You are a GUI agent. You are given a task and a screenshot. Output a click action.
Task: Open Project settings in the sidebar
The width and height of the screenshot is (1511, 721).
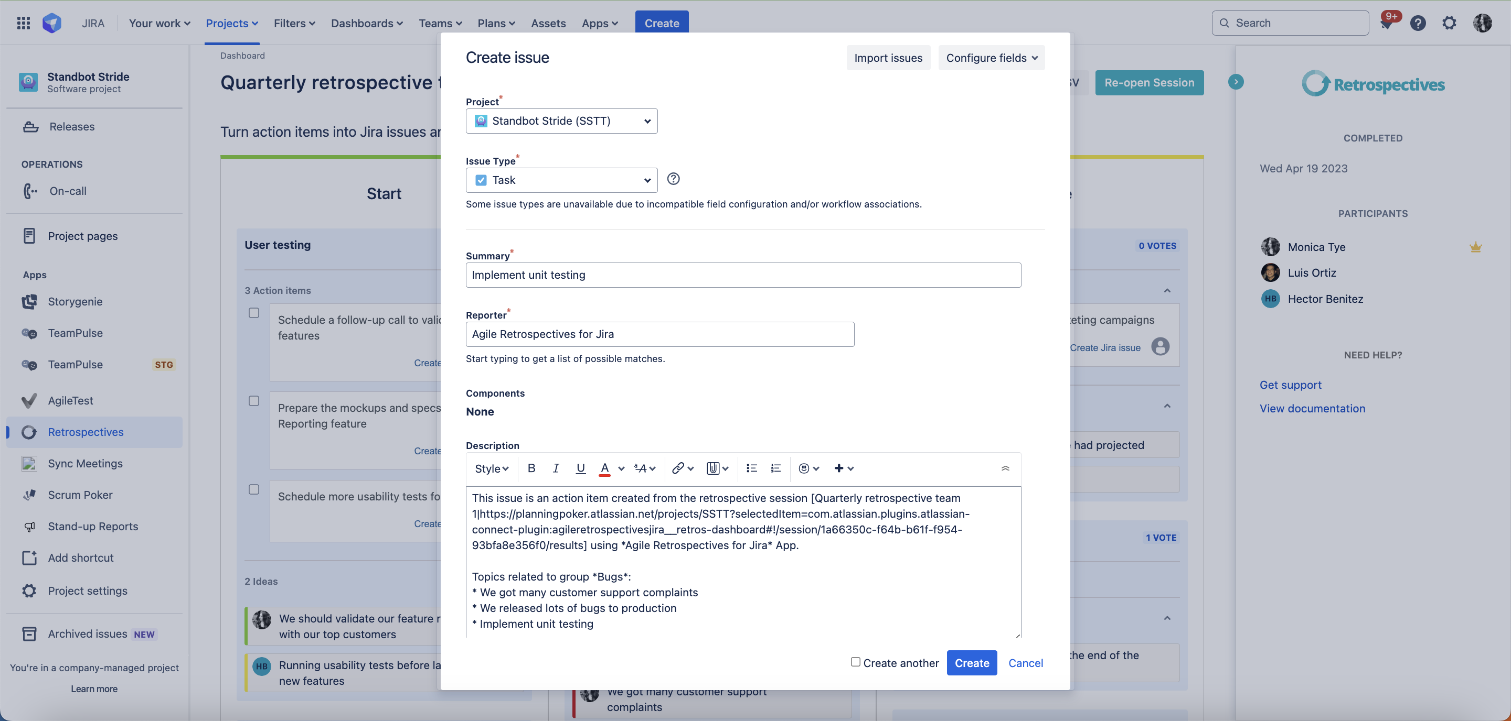pos(94,591)
